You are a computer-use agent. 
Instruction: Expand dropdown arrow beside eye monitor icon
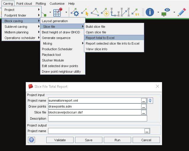(174, 13)
